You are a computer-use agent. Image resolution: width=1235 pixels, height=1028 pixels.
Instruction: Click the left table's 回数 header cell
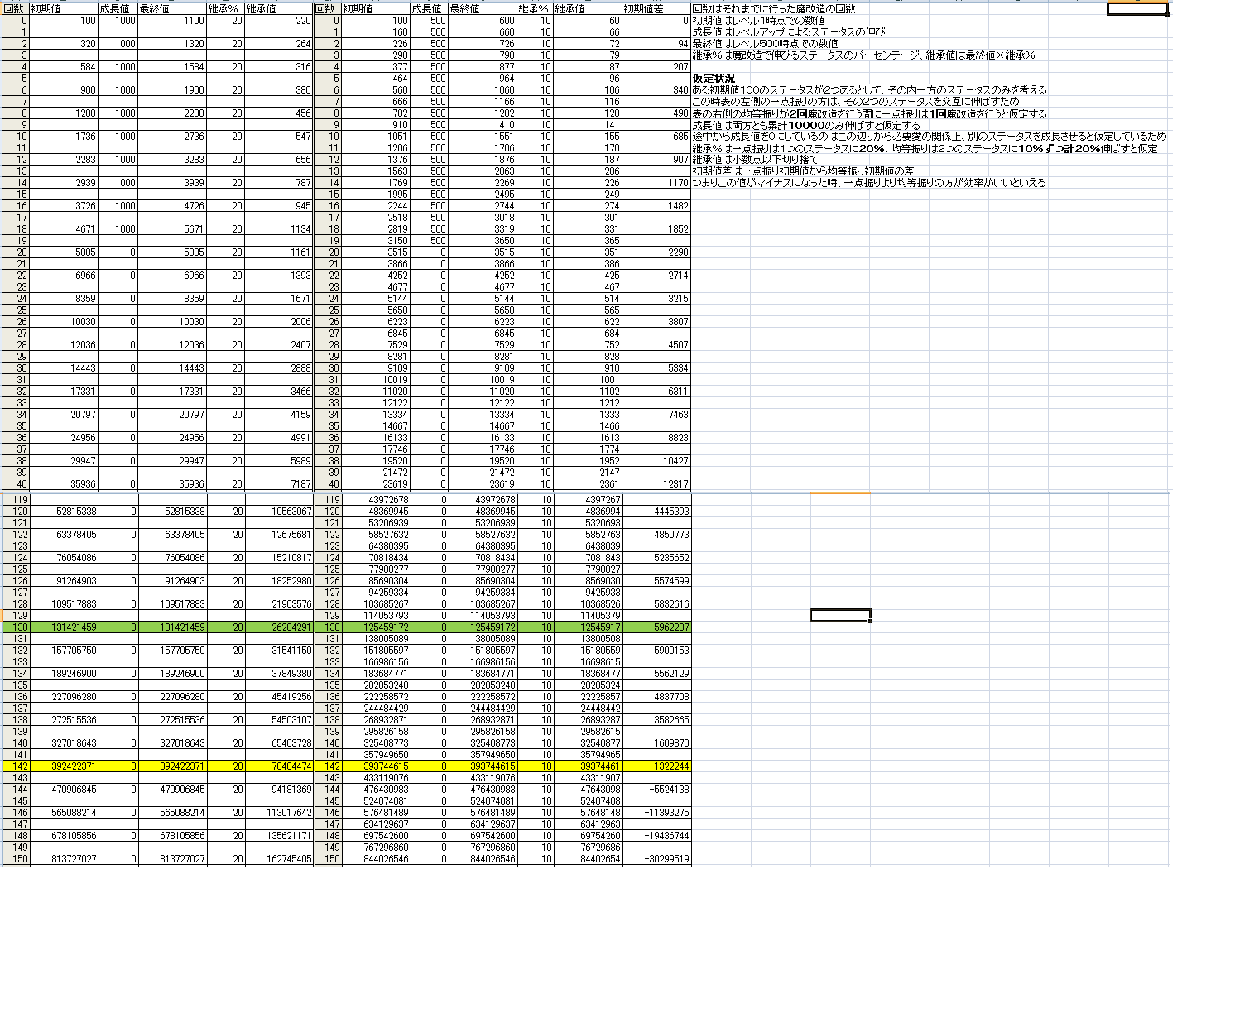pyautogui.click(x=15, y=9)
